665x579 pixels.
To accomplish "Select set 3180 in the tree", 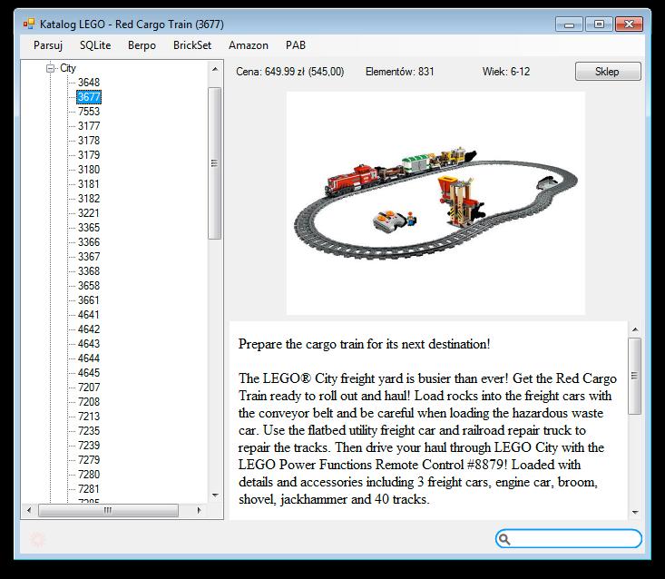I will pos(89,170).
